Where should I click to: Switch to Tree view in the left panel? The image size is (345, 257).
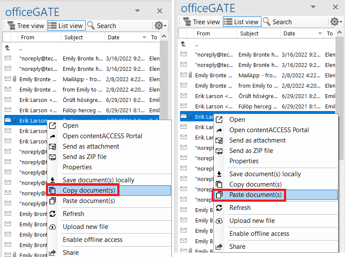click(x=26, y=26)
